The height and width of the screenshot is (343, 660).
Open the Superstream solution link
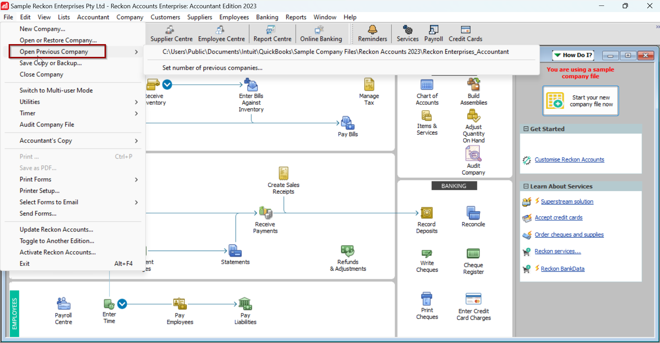[567, 202]
